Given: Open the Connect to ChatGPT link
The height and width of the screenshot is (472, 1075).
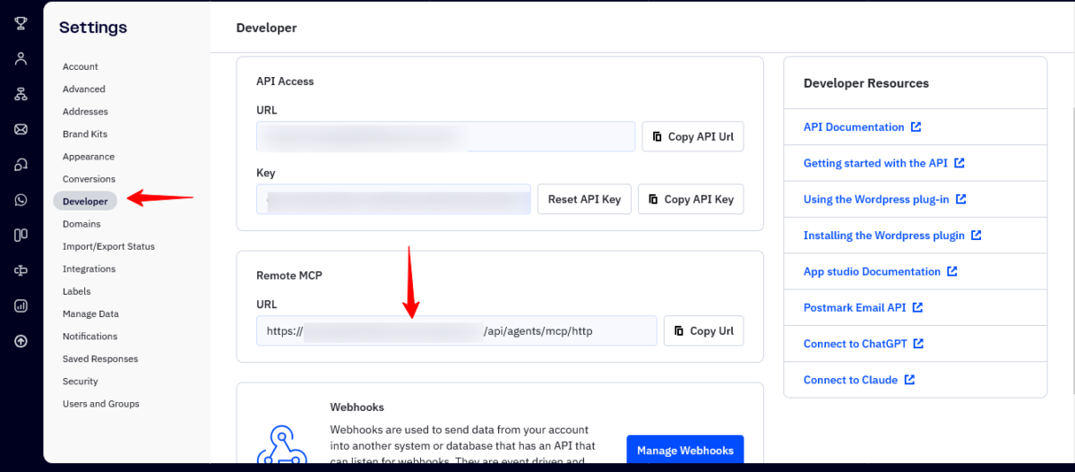Looking at the screenshot, I should point(856,343).
